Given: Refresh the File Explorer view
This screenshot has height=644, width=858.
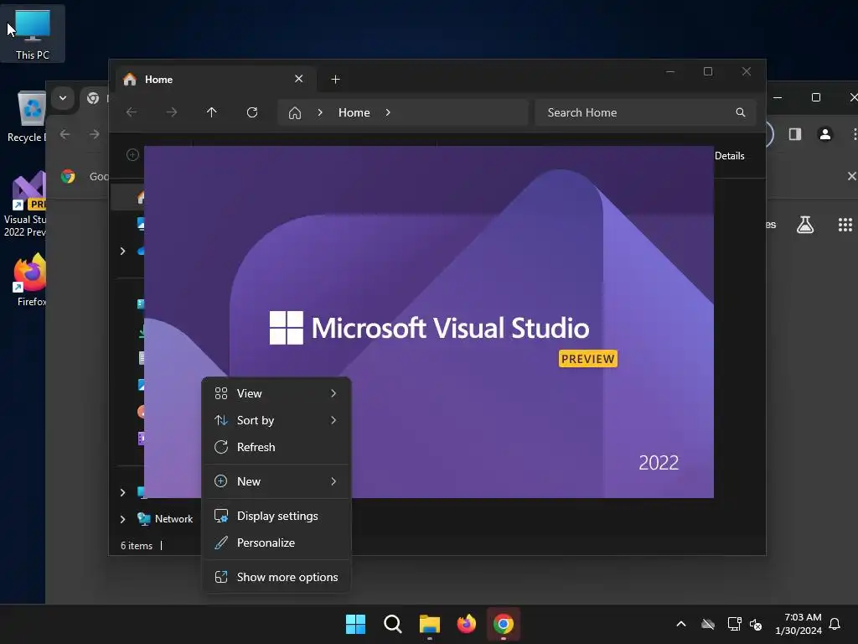Looking at the screenshot, I should [x=251, y=112].
